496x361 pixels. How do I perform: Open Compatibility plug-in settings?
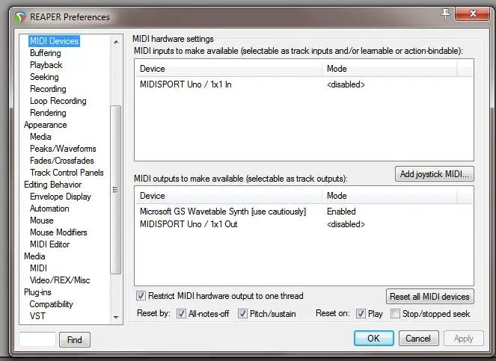pos(51,304)
